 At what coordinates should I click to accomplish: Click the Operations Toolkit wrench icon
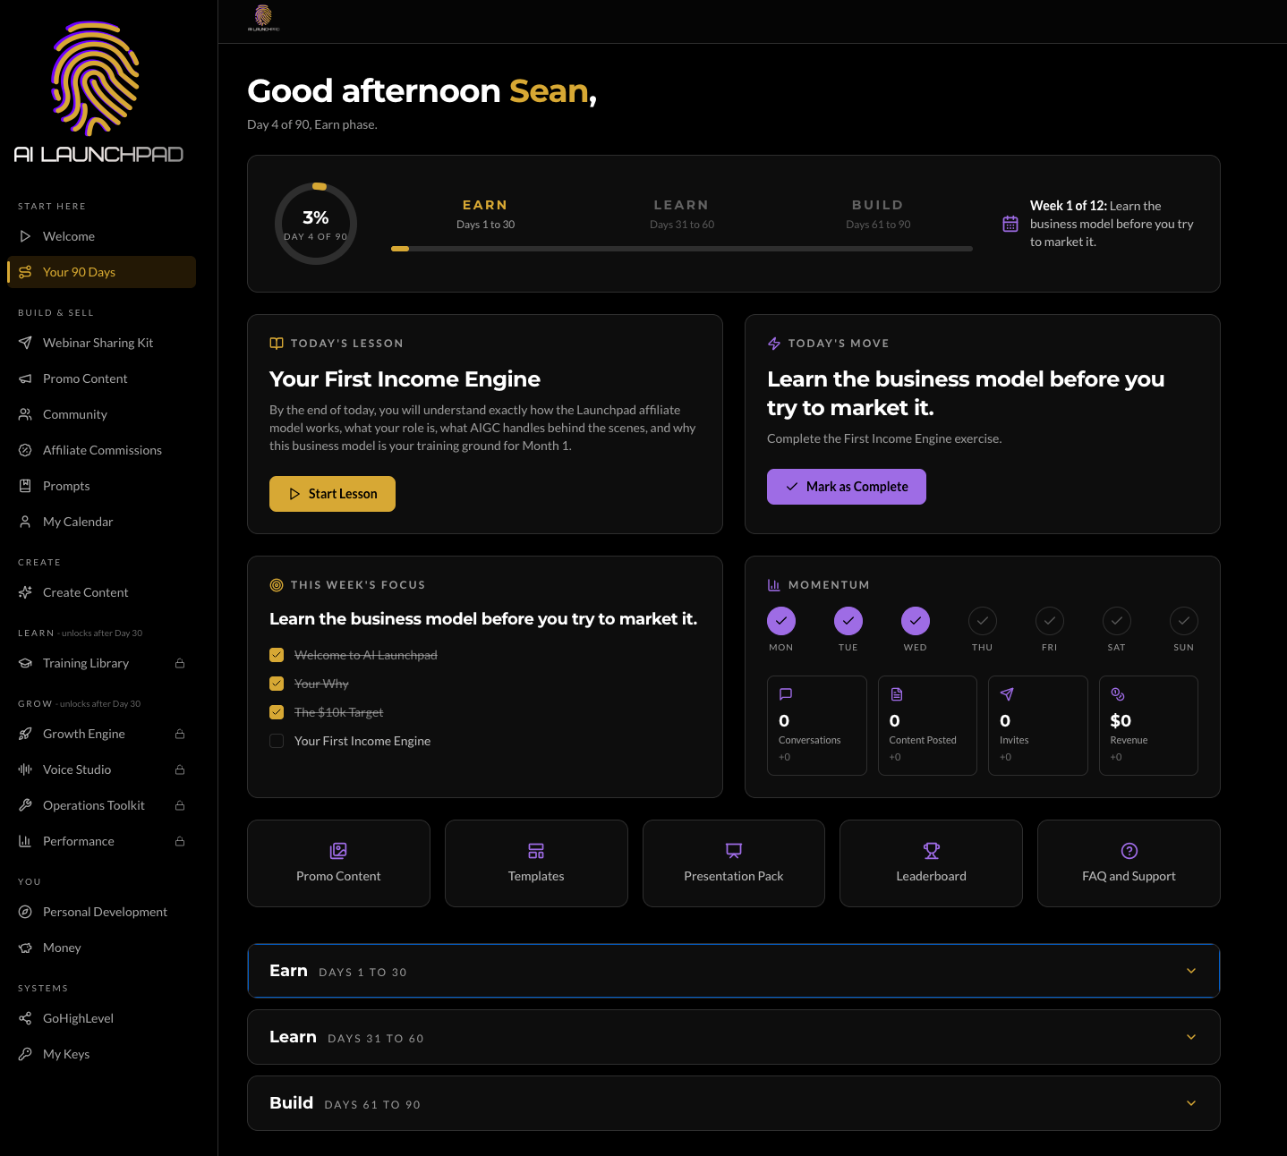[25, 805]
